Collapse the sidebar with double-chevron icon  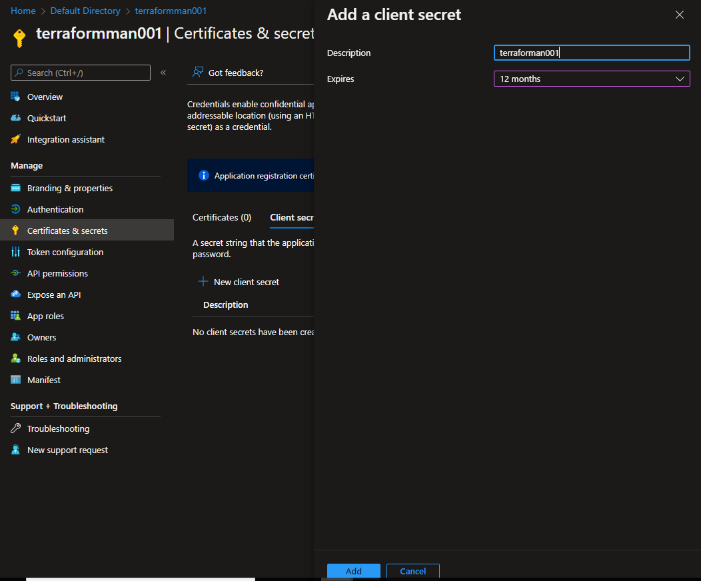pos(163,73)
